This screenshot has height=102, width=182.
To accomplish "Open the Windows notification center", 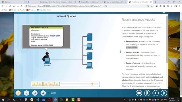I will click(178, 99).
